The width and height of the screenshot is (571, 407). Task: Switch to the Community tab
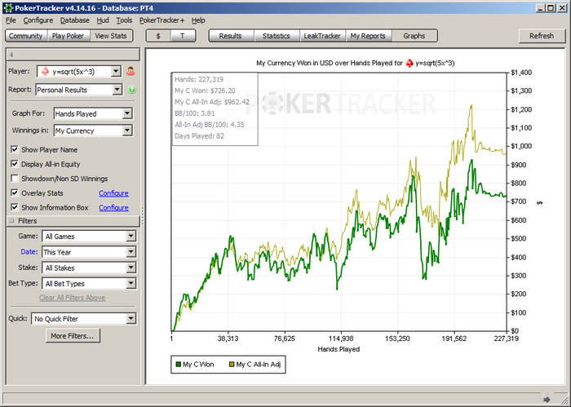[x=26, y=36]
